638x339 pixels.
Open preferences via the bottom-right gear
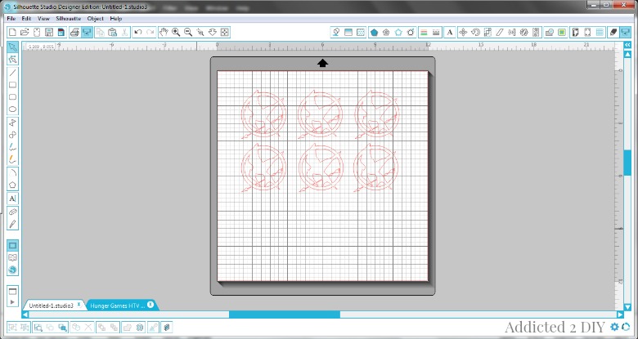point(614,327)
